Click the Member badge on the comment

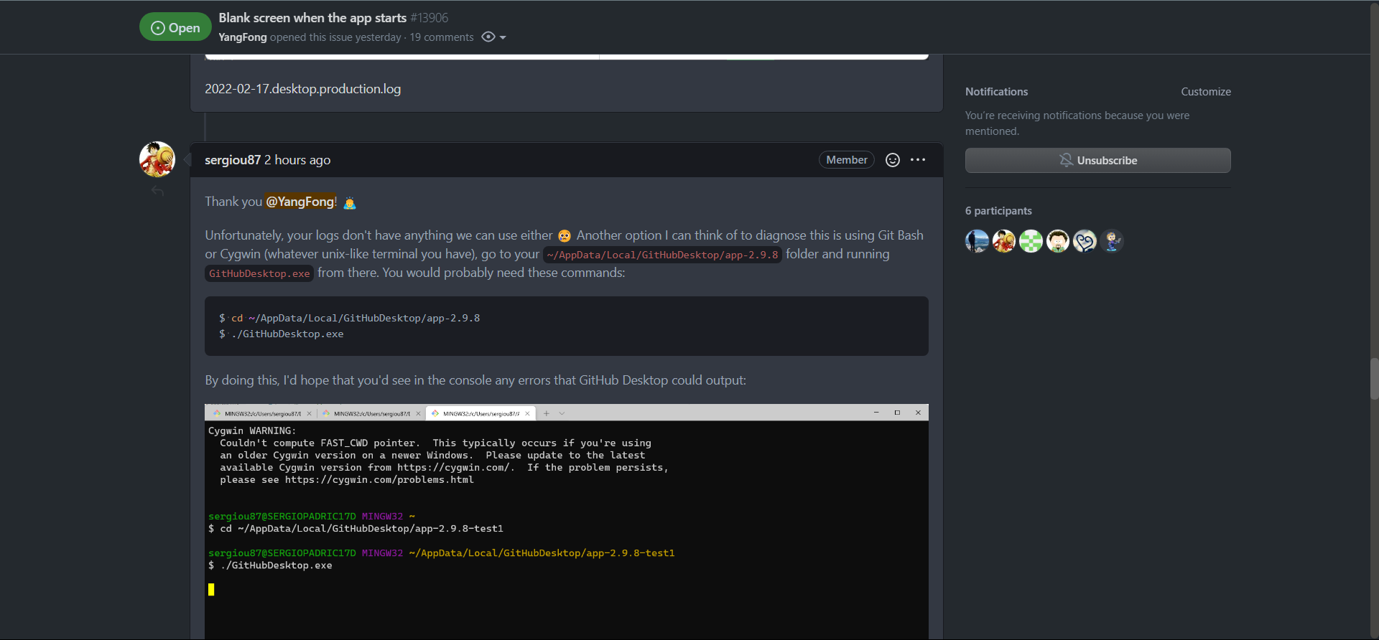(846, 160)
